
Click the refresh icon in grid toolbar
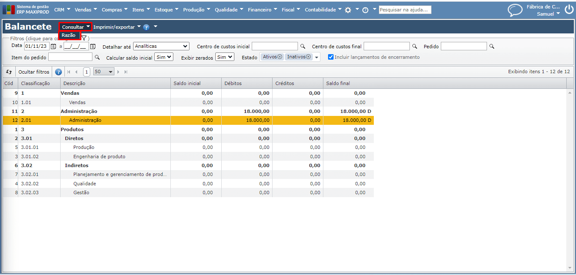(9, 72)
